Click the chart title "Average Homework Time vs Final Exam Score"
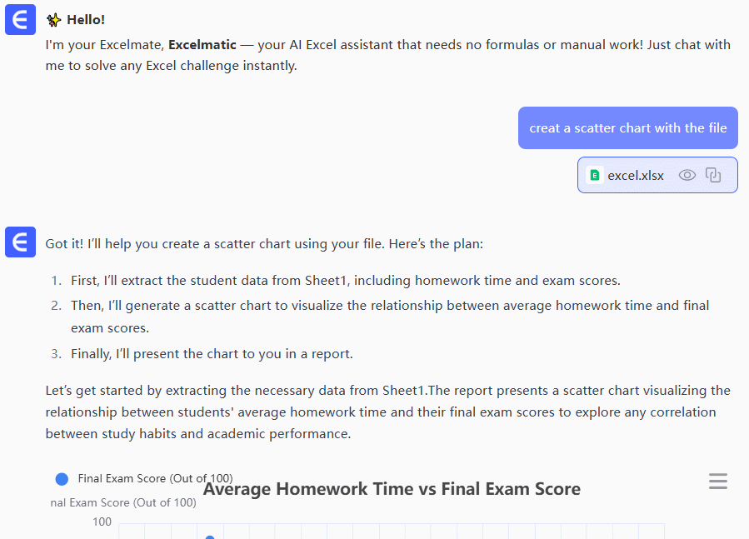This screenshot has width=749, height=539. 392,490
